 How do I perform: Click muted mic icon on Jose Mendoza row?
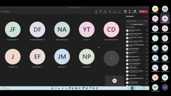pyautogui.click(x=147, y=75)
